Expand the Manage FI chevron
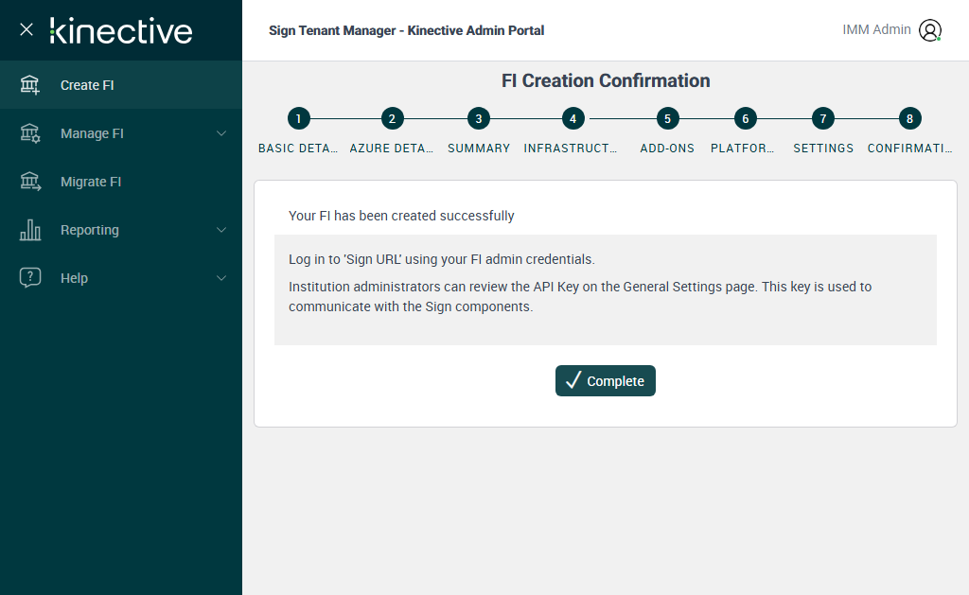 221,133
